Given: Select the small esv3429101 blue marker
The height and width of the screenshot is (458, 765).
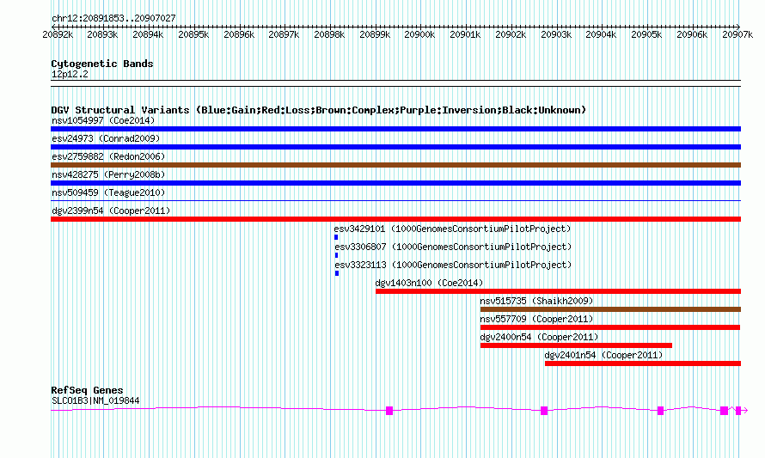Looking at the screenshot, I should coord(336,237).
